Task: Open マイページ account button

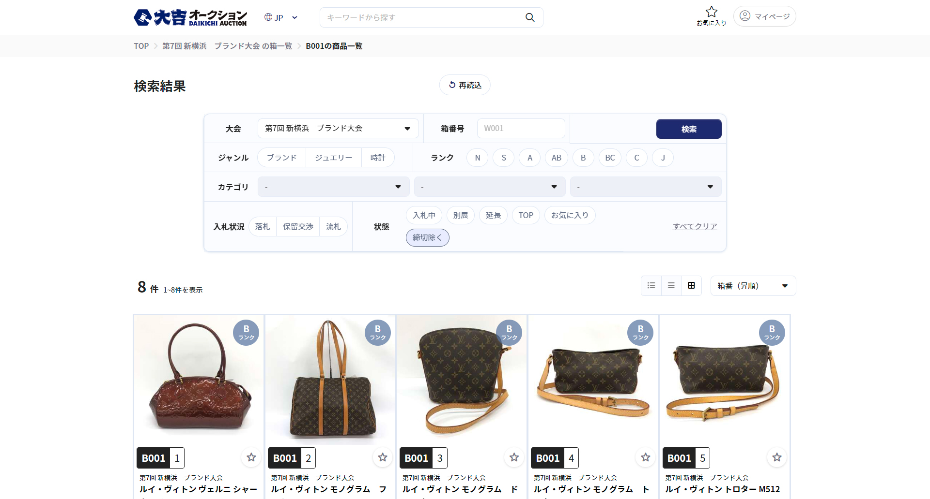Action: coord(765,16)
